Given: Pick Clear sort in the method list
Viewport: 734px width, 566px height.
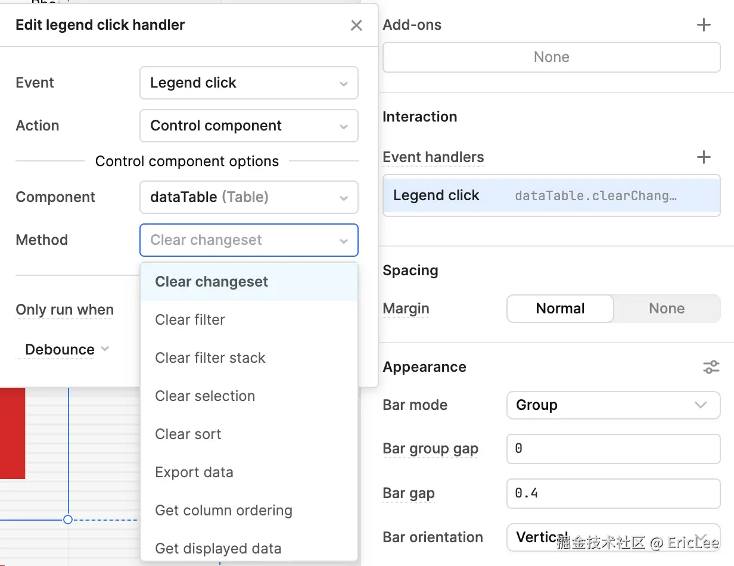Looking at the screenshot, I should 188,434.
